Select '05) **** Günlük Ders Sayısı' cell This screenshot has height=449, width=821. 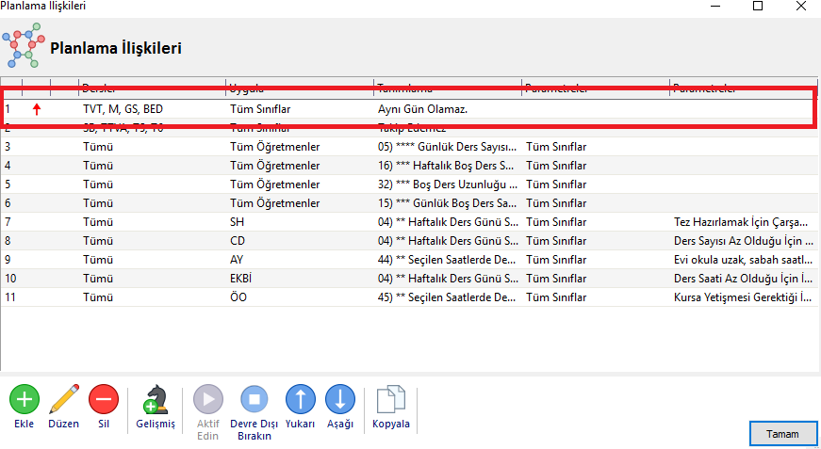(x=448, y=147)
